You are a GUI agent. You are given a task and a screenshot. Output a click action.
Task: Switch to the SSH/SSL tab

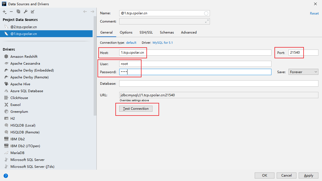[x=146, y=32]
